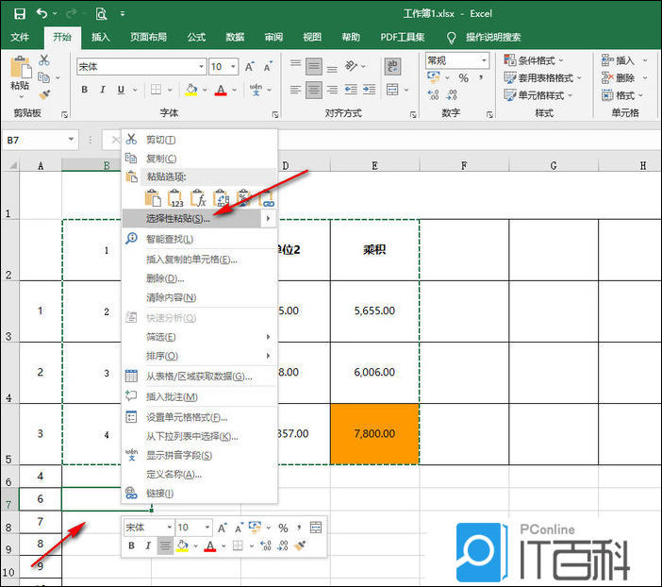Click format painter brush in mini toolbar
Viewport: 662px width, 587px height.
299,545
